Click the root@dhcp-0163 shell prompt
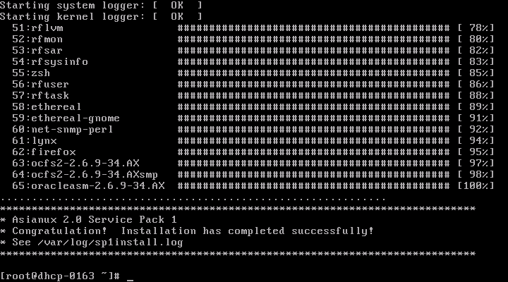 point(60,276)
